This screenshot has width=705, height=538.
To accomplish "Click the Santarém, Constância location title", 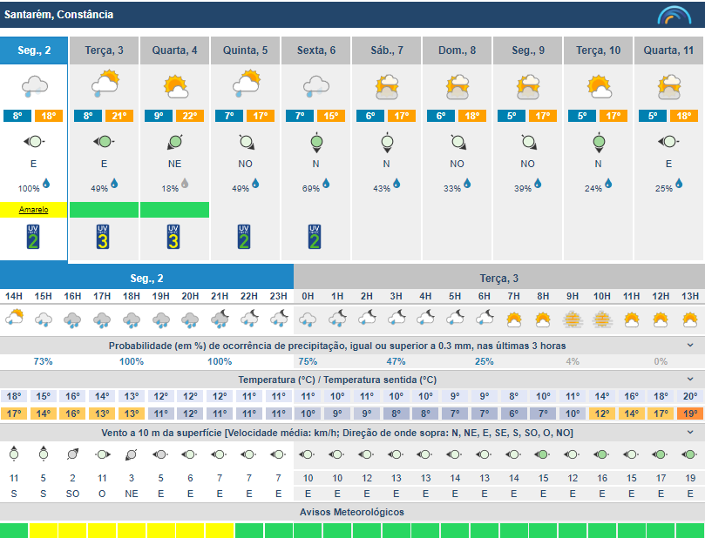I will pos(59,15).
